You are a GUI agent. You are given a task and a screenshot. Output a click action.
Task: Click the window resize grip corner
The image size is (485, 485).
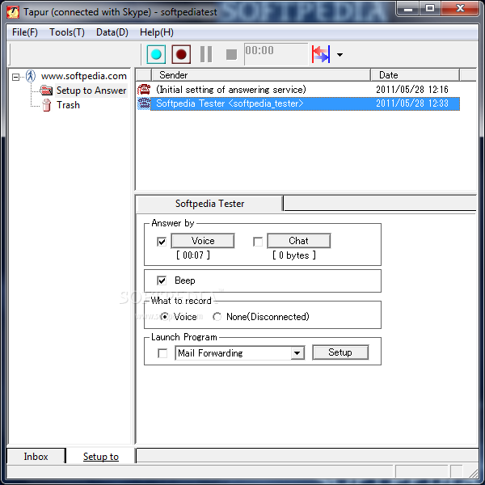pyautogui.click(x=473, y=472)
